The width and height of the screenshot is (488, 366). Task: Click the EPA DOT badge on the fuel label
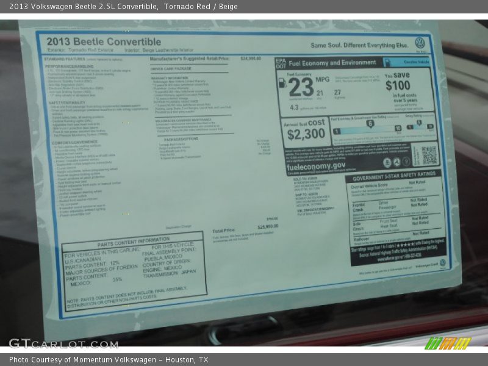281,63
